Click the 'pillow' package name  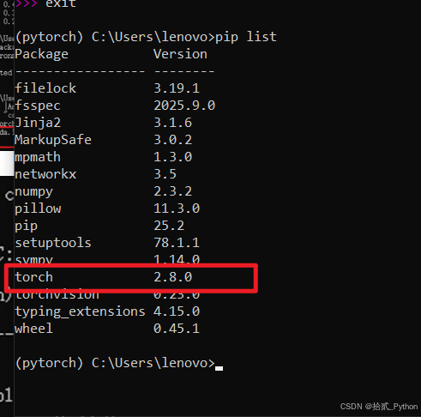pos(38,208)
